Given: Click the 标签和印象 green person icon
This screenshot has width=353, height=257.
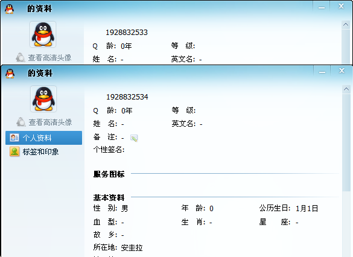Looking at the screenshot, I should pos(14,151).
